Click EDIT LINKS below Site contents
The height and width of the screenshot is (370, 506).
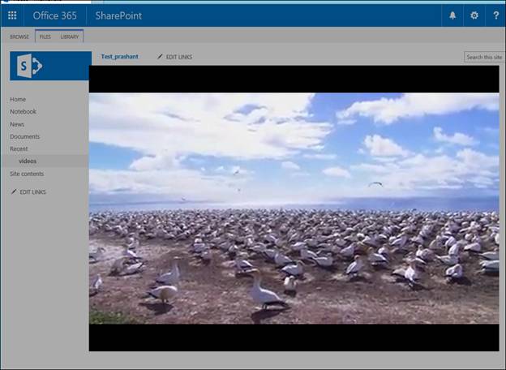pos(28,191)
